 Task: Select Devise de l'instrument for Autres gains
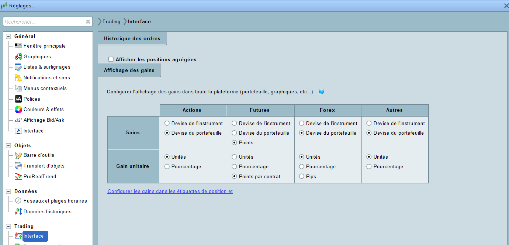tap(369, 124)
